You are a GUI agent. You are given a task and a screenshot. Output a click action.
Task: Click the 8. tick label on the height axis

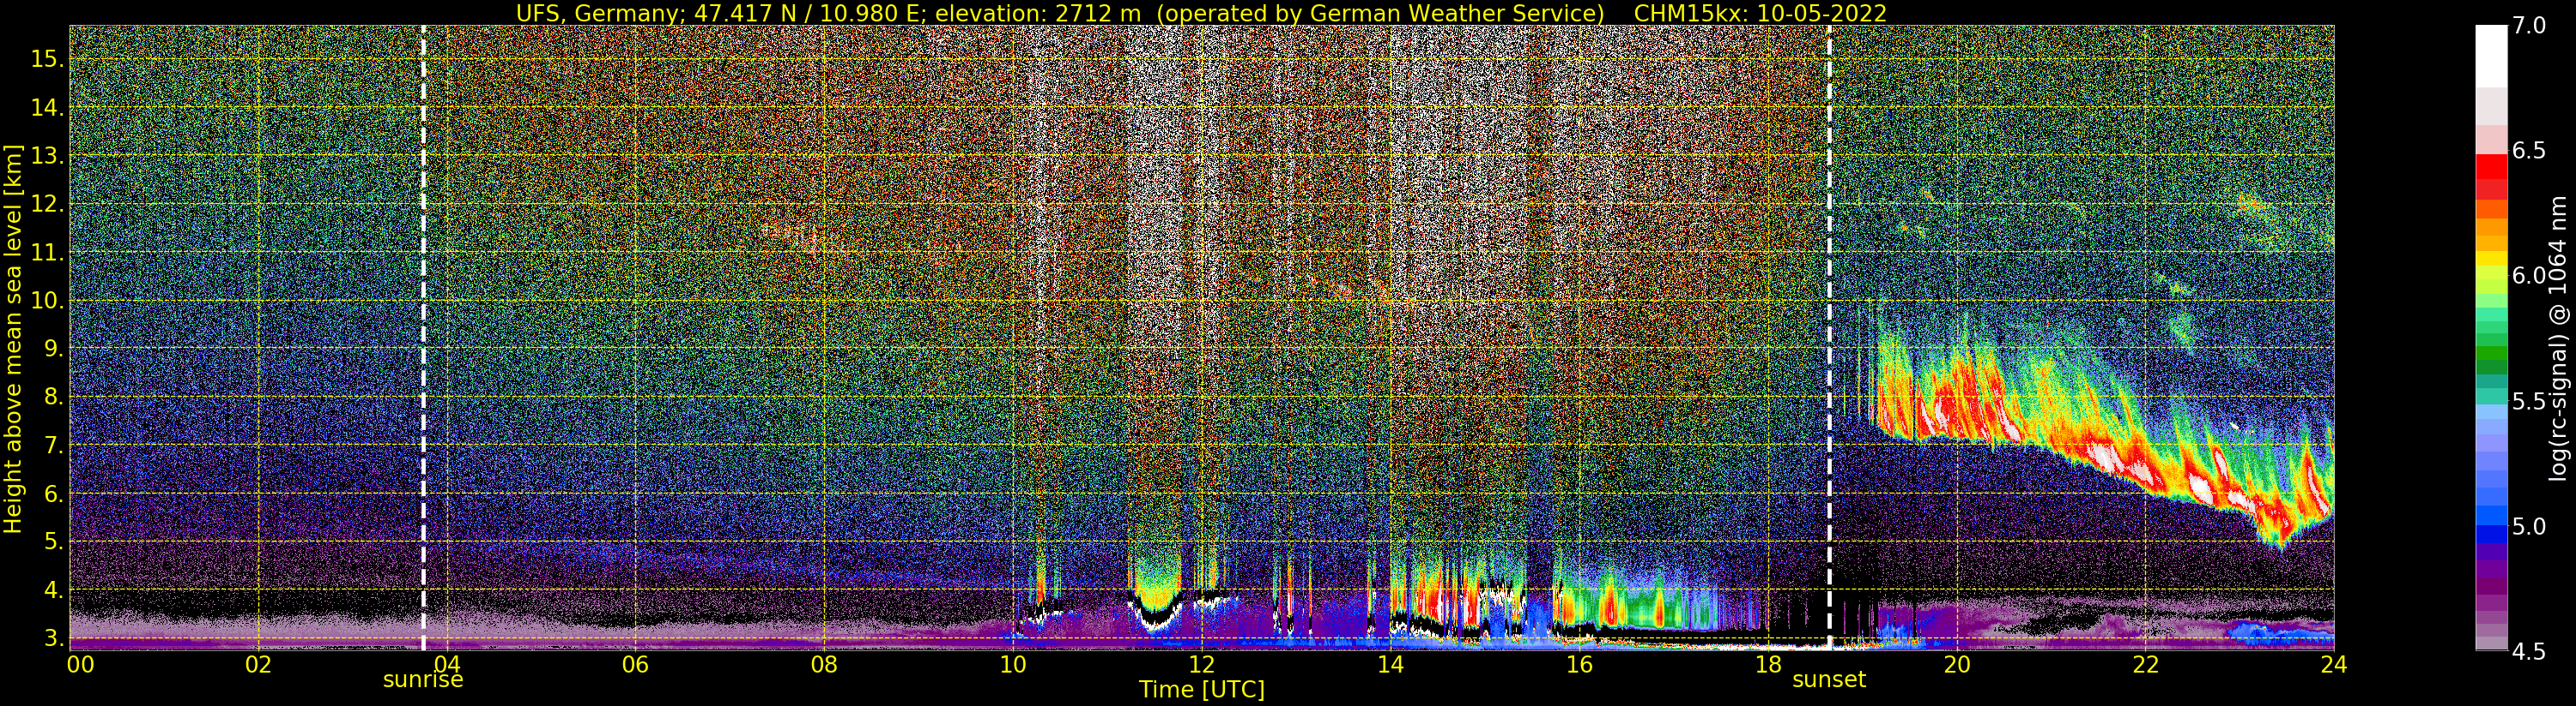(54, 398)
